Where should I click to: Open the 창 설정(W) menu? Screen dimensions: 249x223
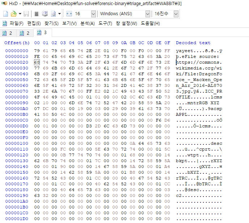point(126,24)
